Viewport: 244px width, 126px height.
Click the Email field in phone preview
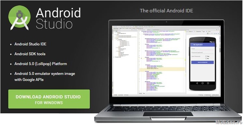pos(202,49)
